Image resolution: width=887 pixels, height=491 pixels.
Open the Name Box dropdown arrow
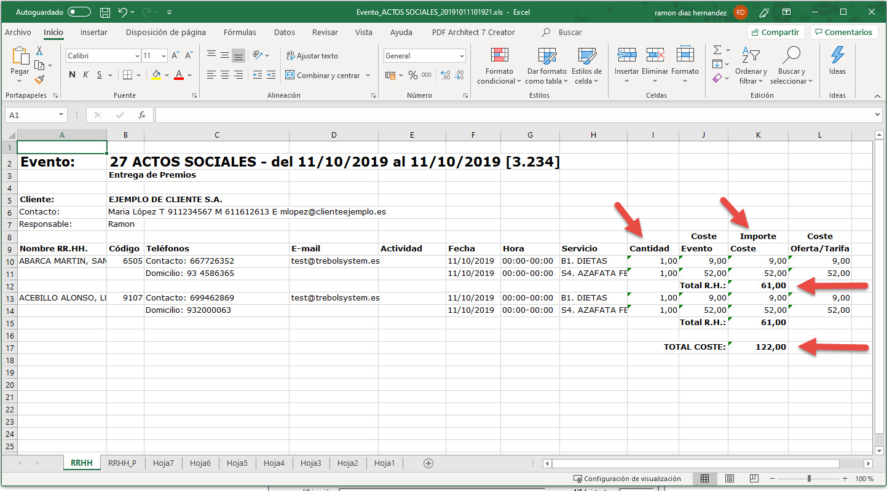coord(61,115)
